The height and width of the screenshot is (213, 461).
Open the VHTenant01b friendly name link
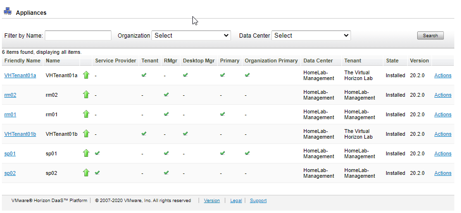click(x=20, y=134)
